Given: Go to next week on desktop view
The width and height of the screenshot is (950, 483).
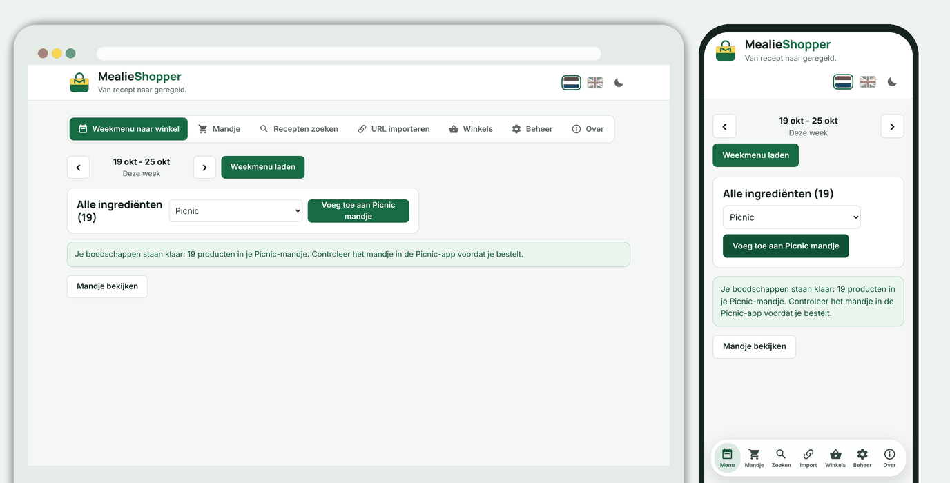Looking at the screenshot, I should click(x=204, y=168).
